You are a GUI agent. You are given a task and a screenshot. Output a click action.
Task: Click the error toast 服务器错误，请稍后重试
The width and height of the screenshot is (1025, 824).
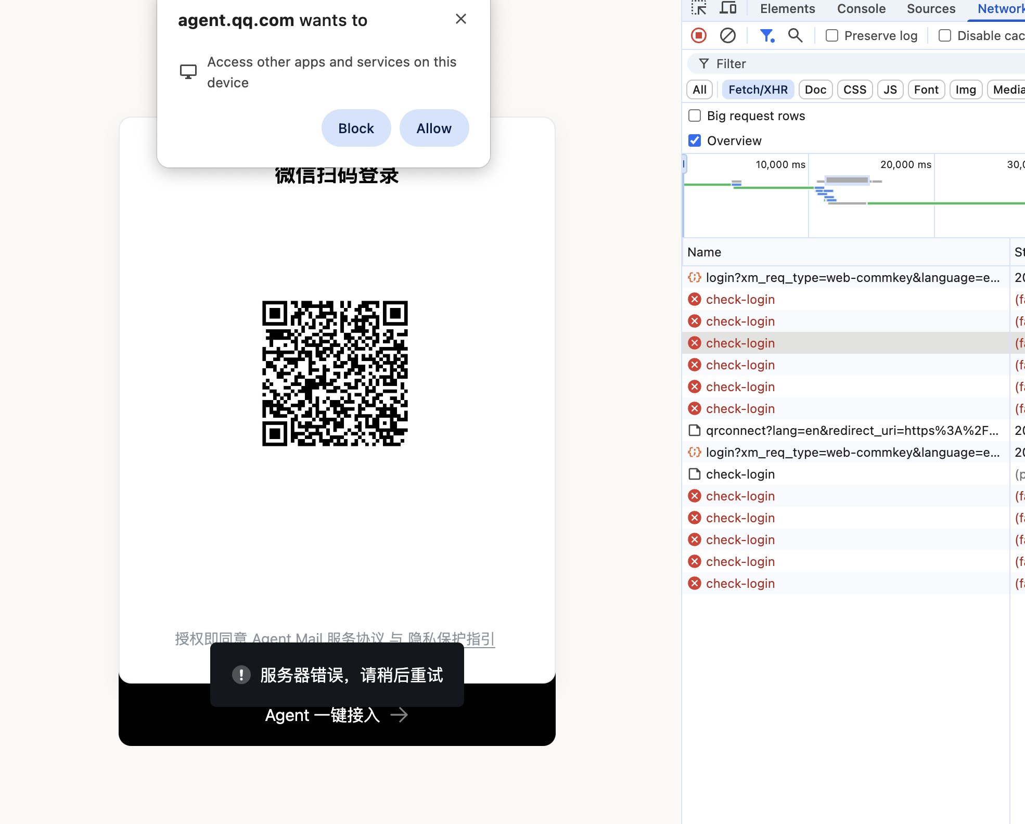click(337, 675)
